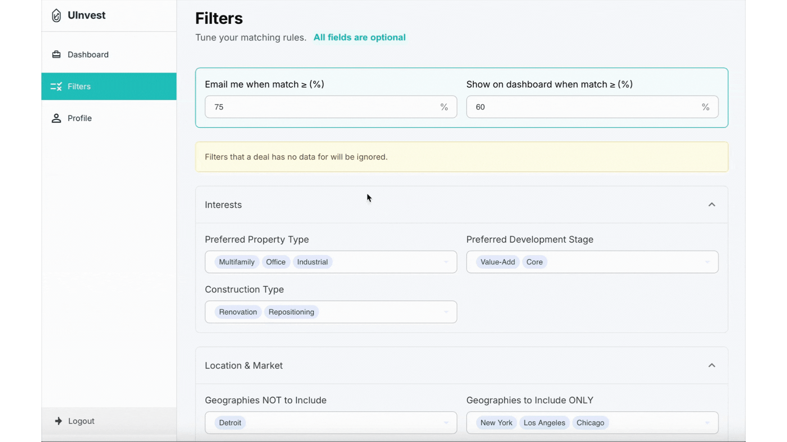Image resolution: width=787 pixels, height=442 pixels.
Task: Select the Chicago geography tag
Action: [590, 422]
